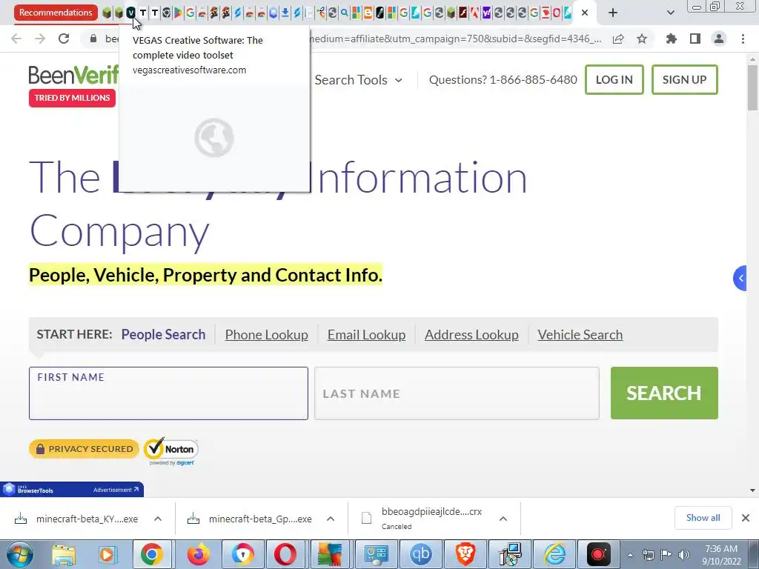Expand the Search Tools menu

click(x=358, y=80)
